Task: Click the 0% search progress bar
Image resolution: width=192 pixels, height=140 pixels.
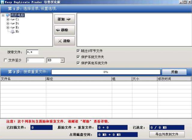Action: [106, 72]
